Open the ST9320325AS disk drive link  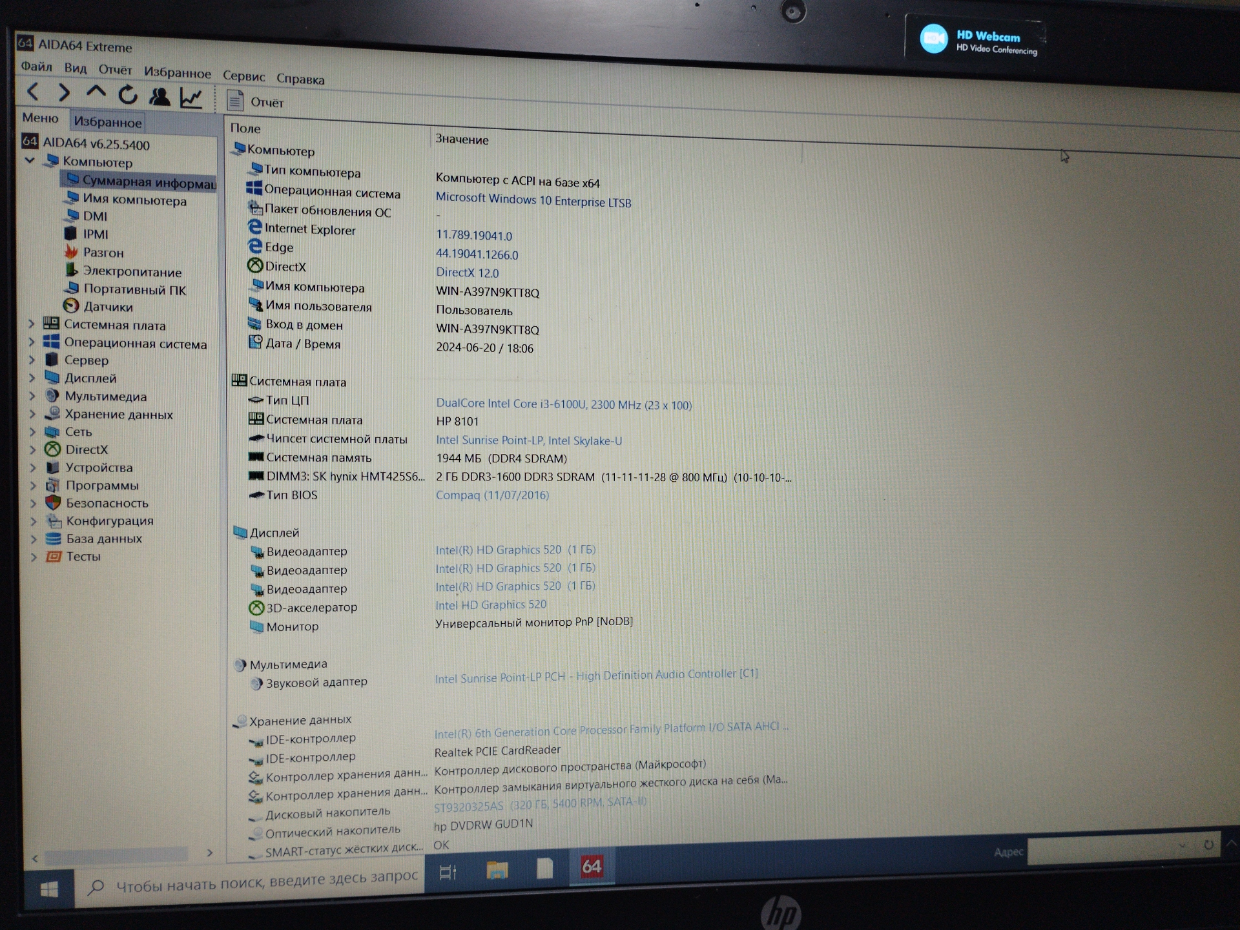click(x=540, y=805)
